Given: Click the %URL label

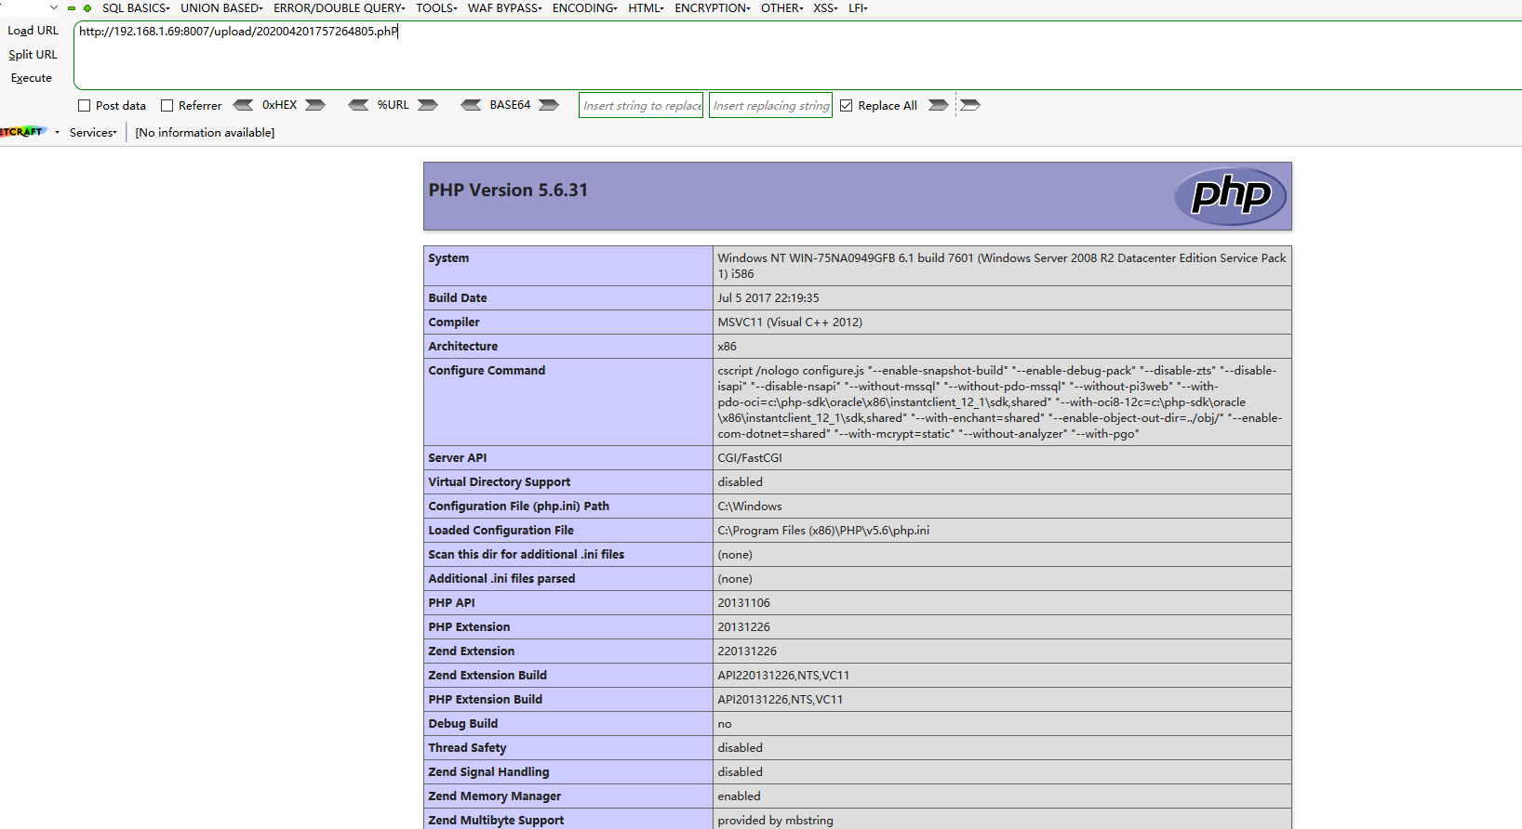Looking at the screenshot, I should 393,105.
